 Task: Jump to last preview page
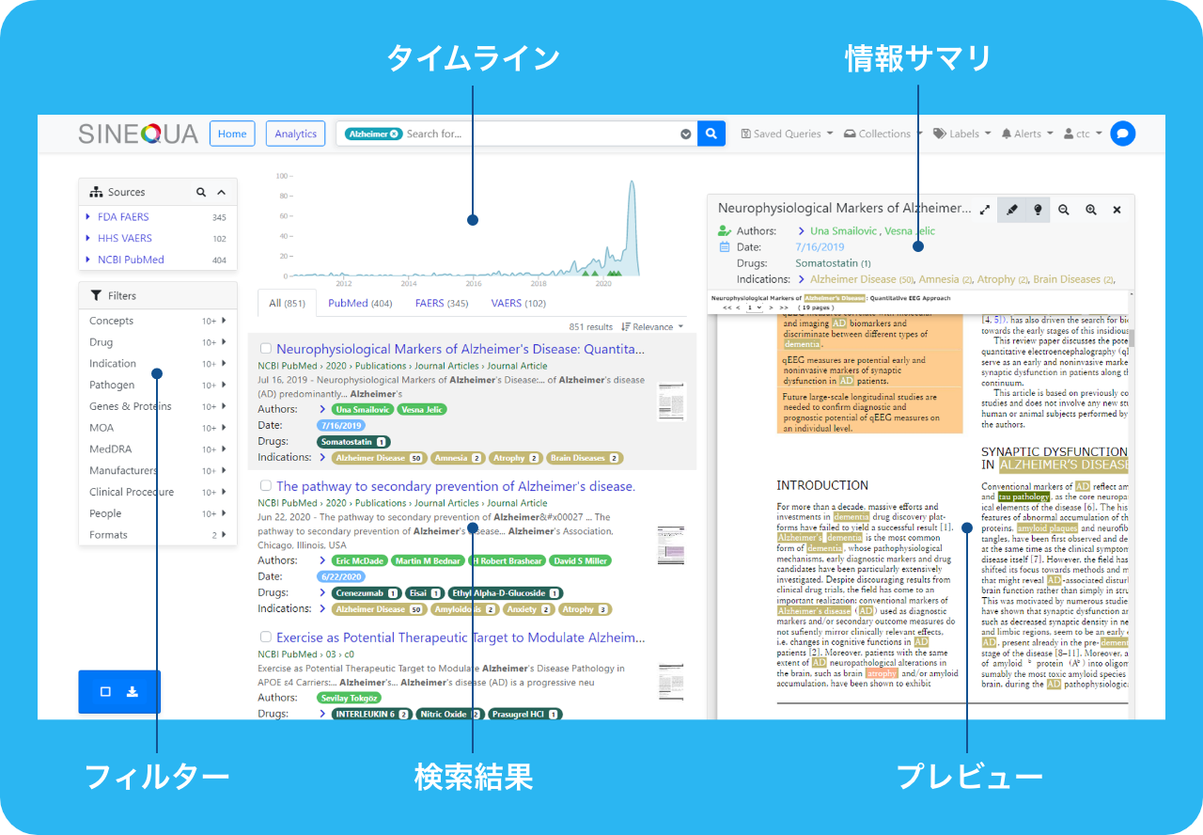[785, 307]
